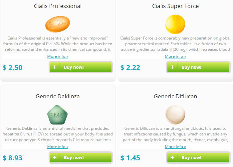Open More info for Generic Daklinza

(58, 147)
